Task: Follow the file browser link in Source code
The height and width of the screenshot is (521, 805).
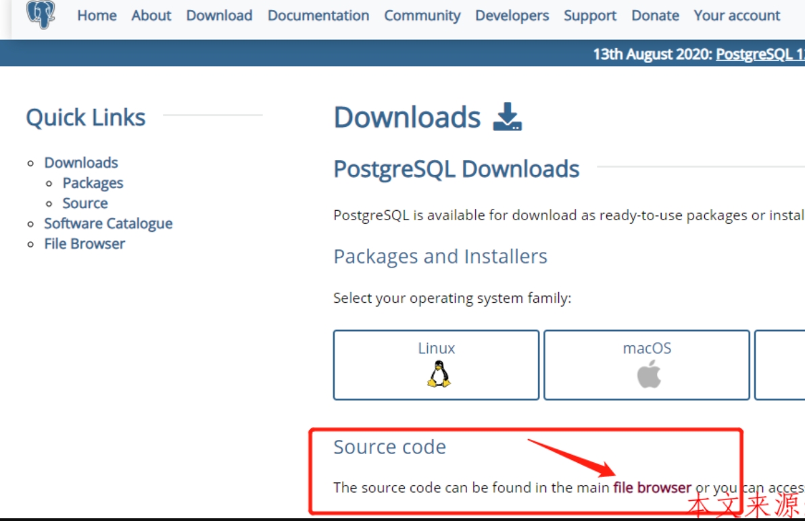Action: point(652,487)
